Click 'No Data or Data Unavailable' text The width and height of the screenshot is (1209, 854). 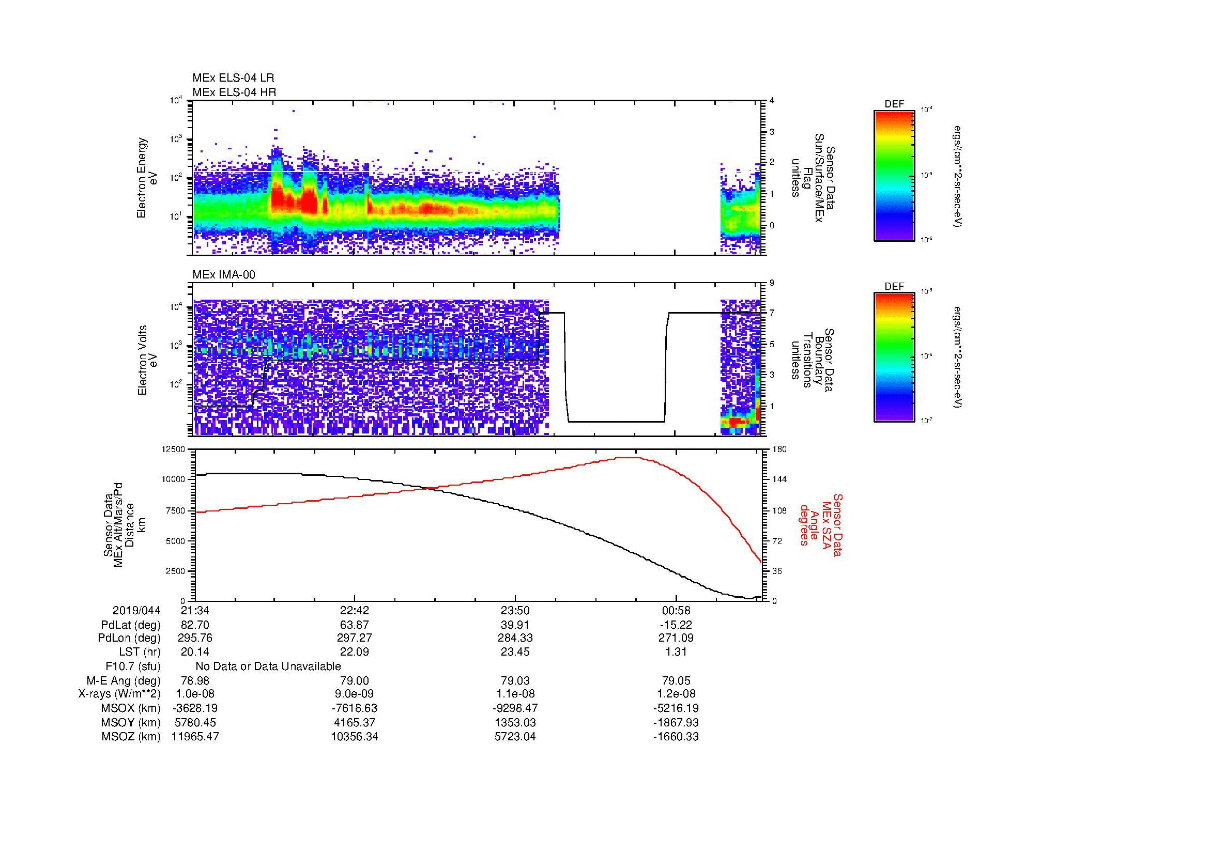pos(268,666)
